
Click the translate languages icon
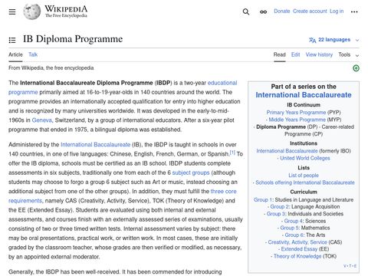312,40
